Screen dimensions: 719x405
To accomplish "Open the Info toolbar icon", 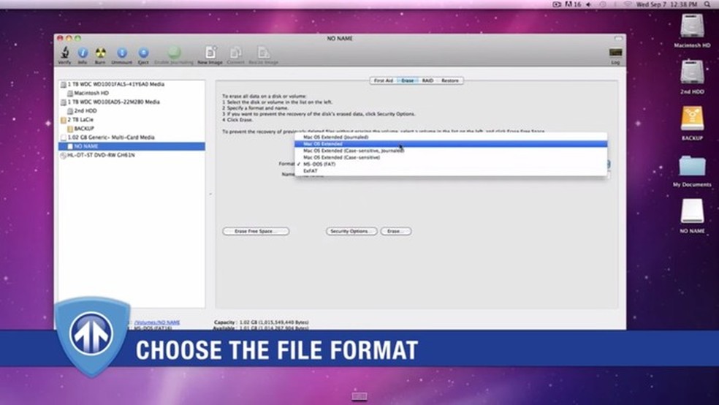I will coord(83,53).
